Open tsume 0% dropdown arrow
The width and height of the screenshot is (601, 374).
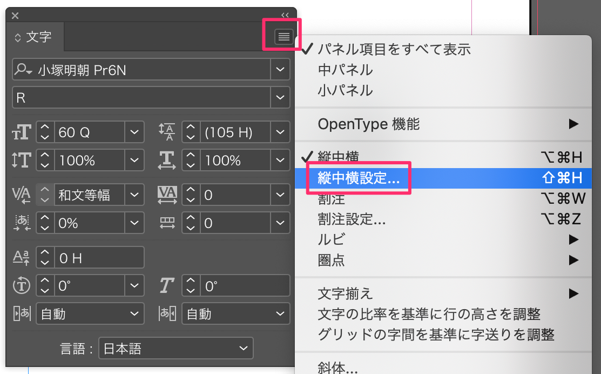tap(134, 223)
